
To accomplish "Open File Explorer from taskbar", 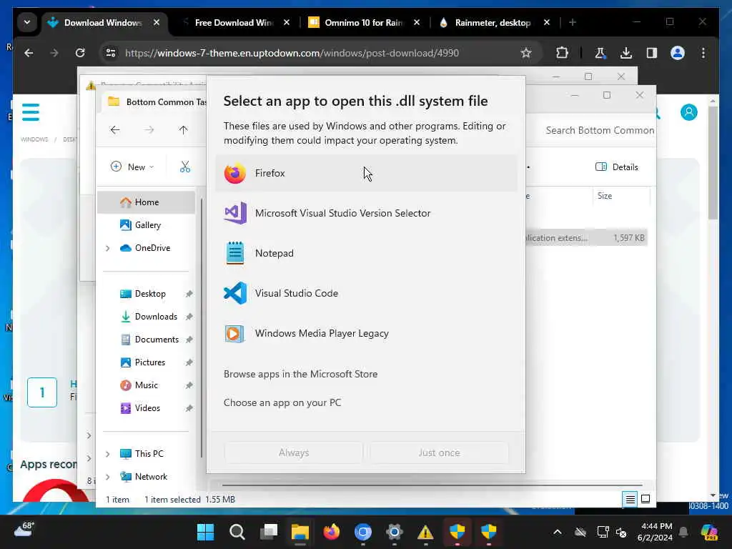I will pyautogui.click(x=300, y=532).
